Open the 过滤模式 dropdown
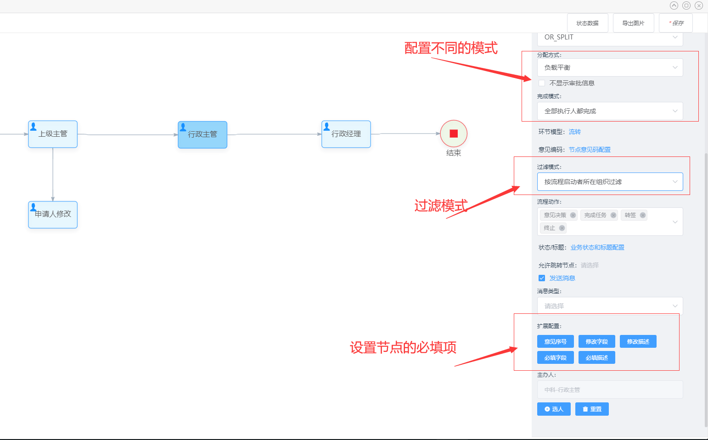 click(x=610, y=182)
